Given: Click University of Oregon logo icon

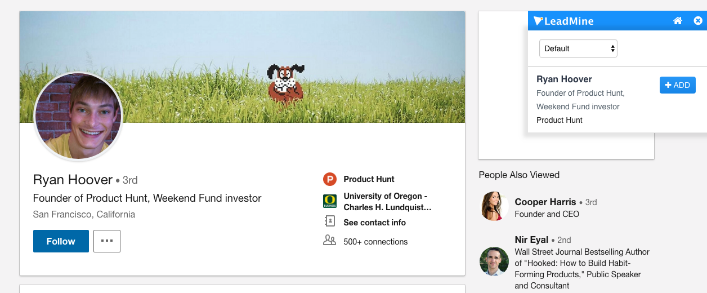Looking at the screenshot, I should [x=329, y=201].
